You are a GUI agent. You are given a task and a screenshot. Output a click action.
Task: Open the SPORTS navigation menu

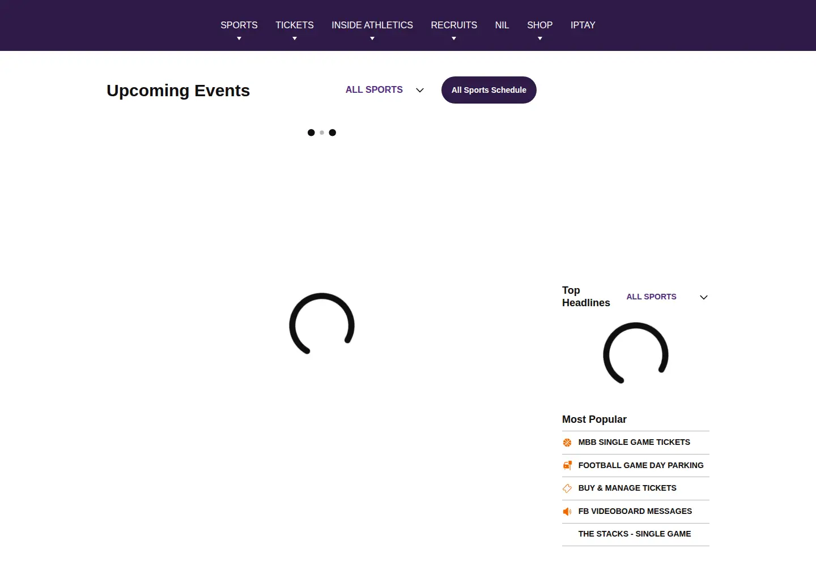click(x=239, y=25)
